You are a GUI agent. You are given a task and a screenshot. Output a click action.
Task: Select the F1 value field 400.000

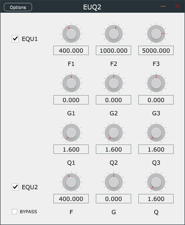click(71, 50)
